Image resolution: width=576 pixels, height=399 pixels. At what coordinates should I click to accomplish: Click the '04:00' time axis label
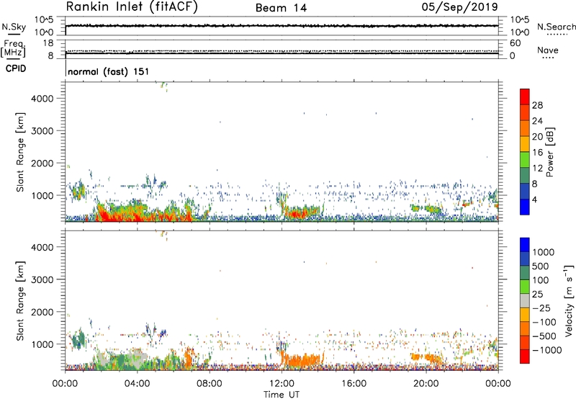[x=137, y=384]
